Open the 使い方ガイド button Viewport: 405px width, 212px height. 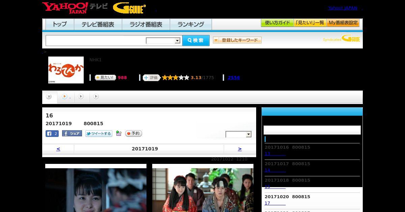click(277, 23)
